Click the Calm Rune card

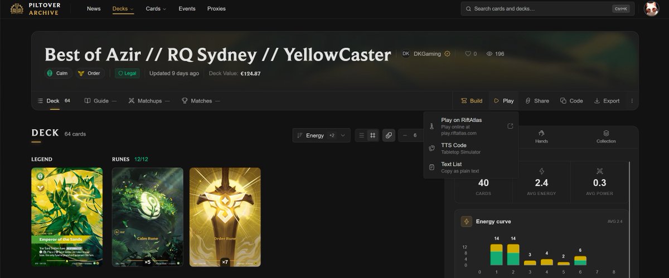pos(147,217)
